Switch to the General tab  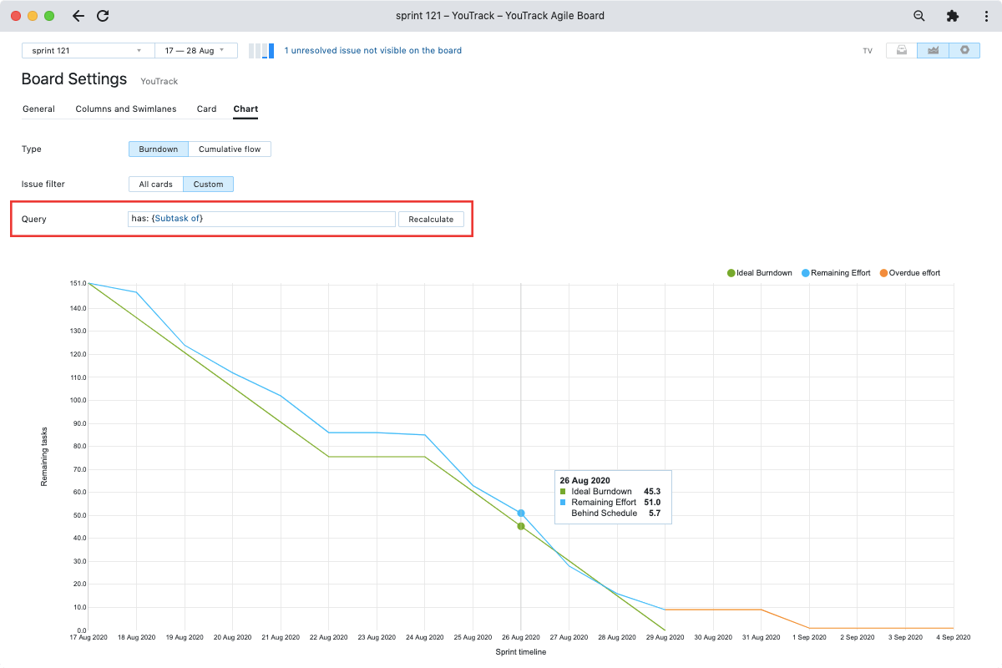(38, 109)
